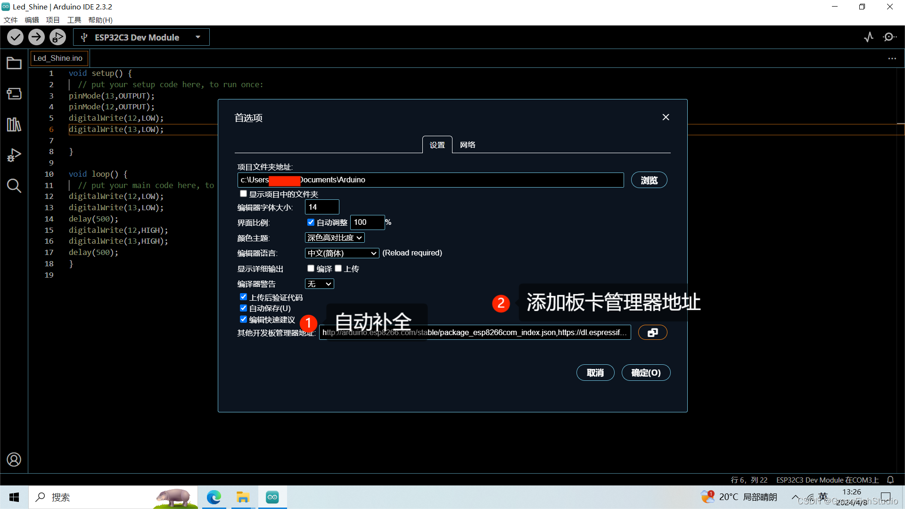Open the Serial Monitor icon
The width and height of the screenshot is (905, 509).
coord(890,37)
